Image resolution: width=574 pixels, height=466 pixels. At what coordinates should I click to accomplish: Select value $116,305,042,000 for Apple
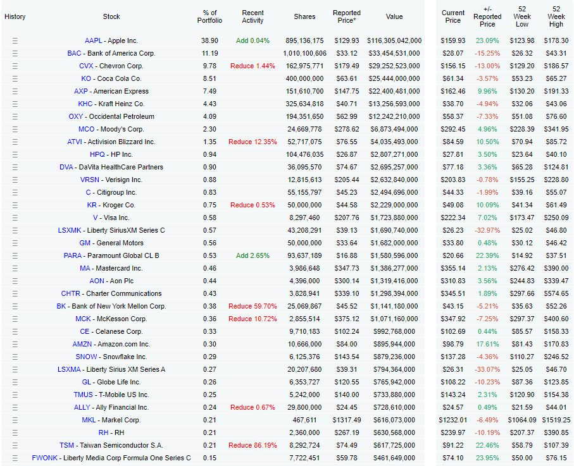point(394,40)
